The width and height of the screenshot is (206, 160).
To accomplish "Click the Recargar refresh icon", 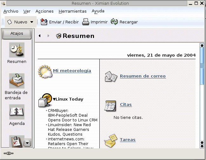I will (114, 22).
